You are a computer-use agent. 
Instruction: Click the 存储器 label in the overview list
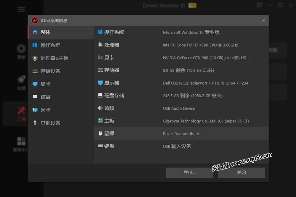[112, 70]
